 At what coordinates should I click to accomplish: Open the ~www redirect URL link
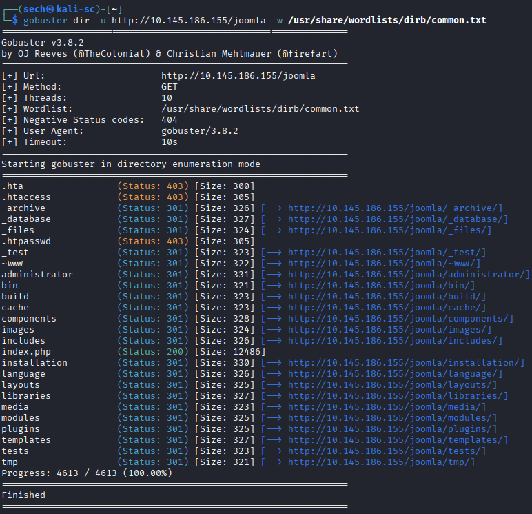[x=382, y=264]
